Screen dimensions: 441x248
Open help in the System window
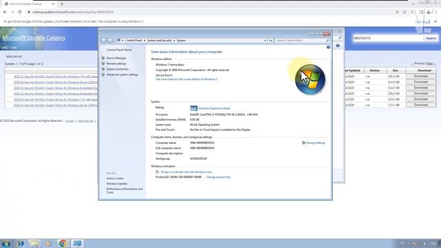(x=328, y=48)
